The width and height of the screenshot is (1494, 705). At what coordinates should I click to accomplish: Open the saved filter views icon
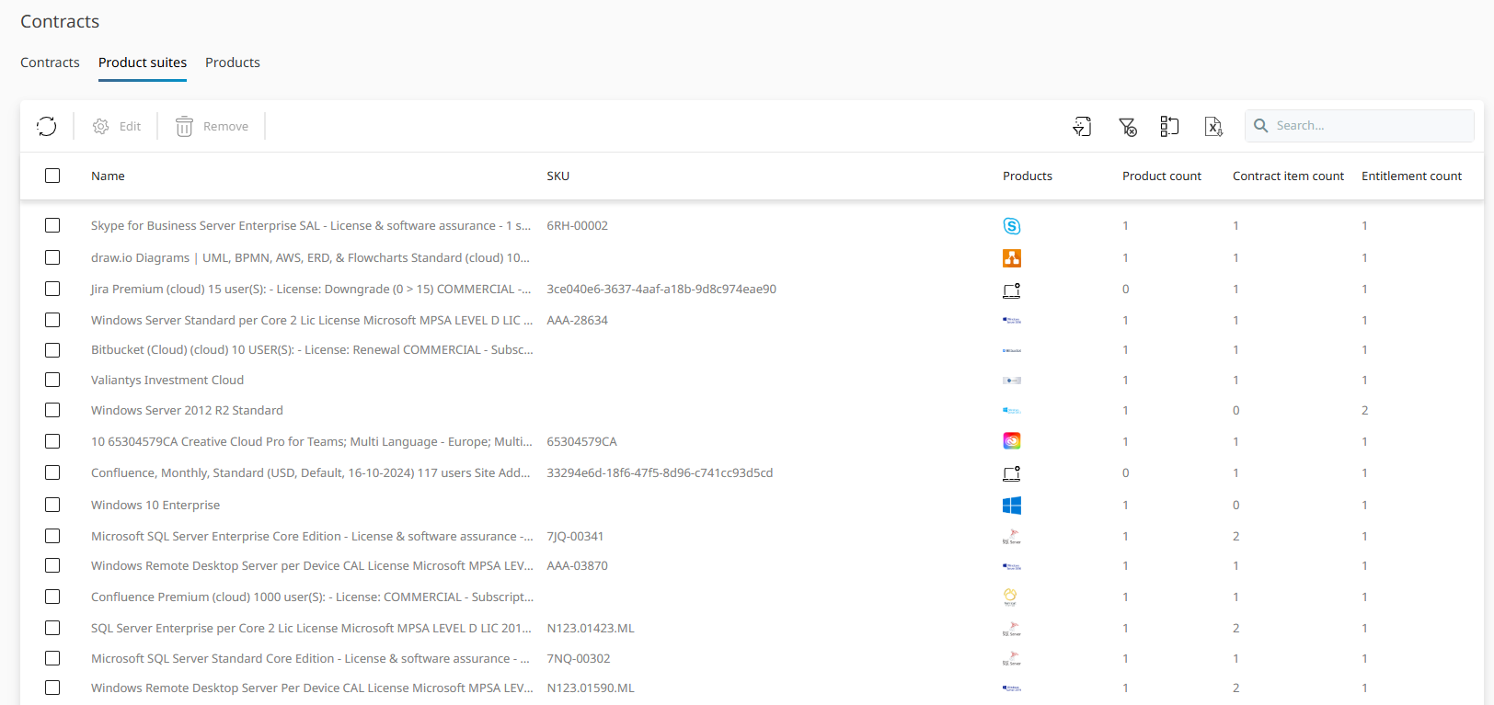coord(1082,126)
